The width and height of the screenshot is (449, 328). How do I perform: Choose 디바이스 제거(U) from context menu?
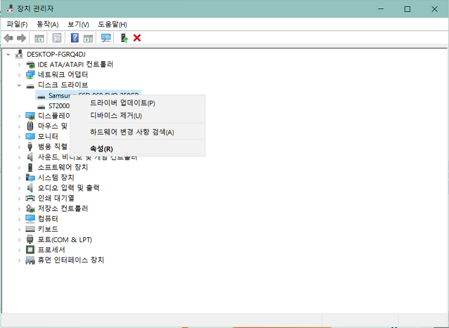(137, 116)
